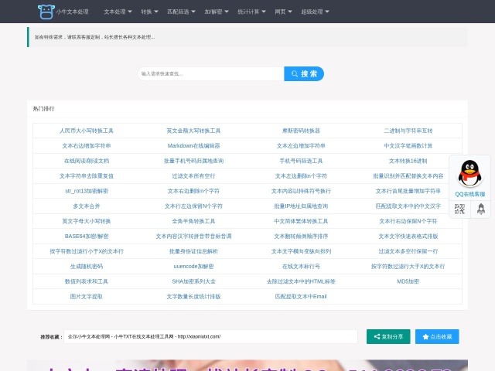Expand the 统计计算 dropdown menu
Viewport: 495px width, 371px height.
(251, 12)
